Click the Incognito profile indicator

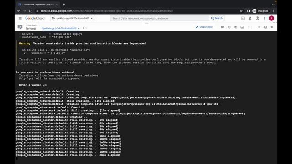(x=261, y=11)
